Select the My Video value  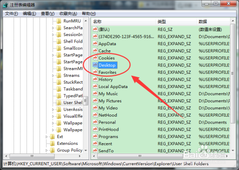pos(108,108)
